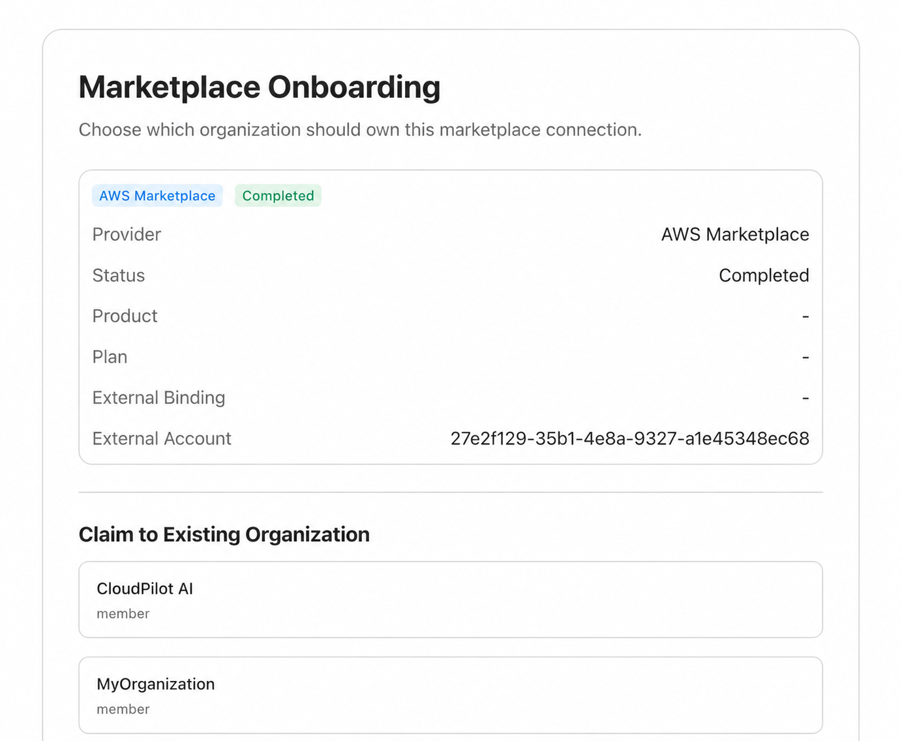Click the Provider field label
The image size is (902, 741).
(x=127, y=235)
